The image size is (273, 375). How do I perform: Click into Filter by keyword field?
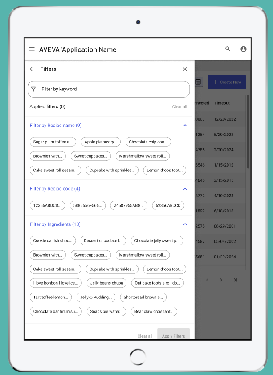point(109,89)
